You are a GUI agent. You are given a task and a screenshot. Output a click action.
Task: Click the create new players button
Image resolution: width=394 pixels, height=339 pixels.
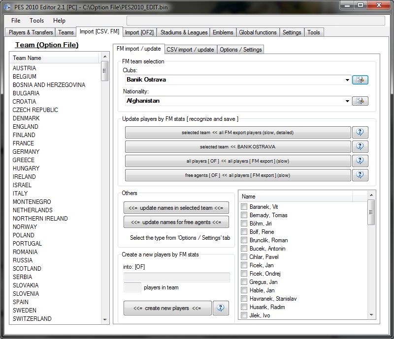point(167,308)
